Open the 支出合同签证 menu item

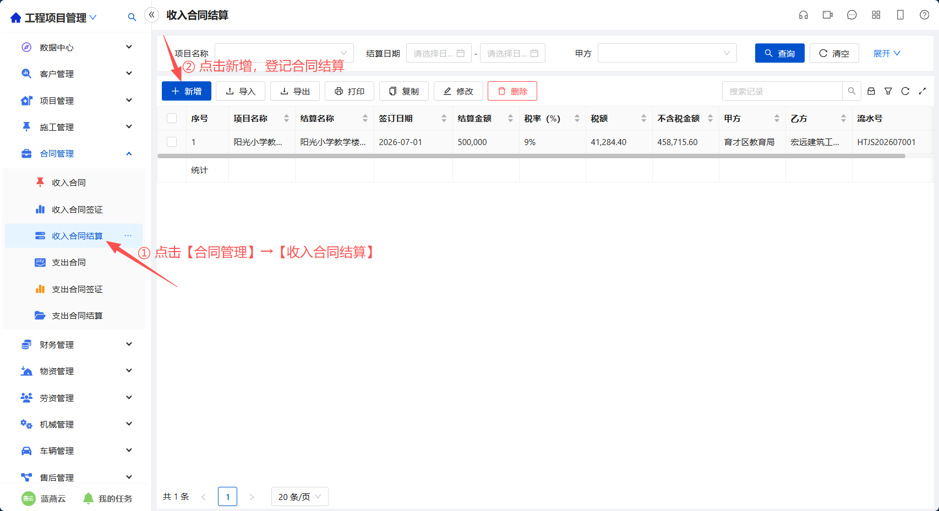coord(74,289)
